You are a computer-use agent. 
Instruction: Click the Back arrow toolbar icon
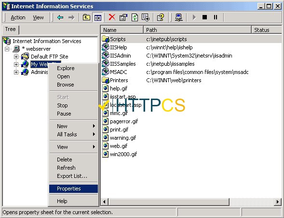[x=60, y=17]
